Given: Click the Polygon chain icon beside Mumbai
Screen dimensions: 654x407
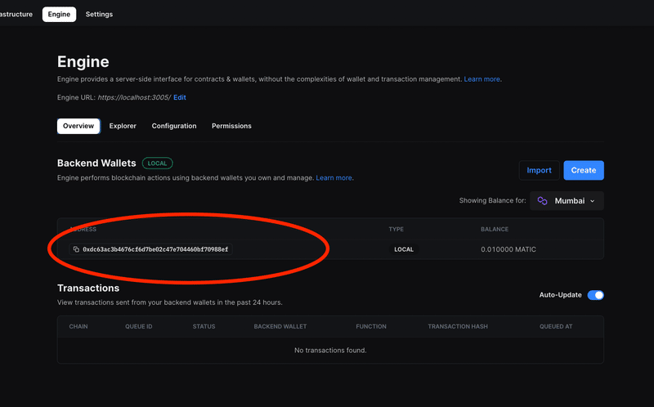Looking at the screenshot, I should pyautogui.click(x=542, y=201).
